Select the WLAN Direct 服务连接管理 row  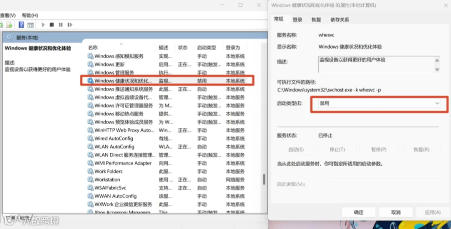coord(167,155)
